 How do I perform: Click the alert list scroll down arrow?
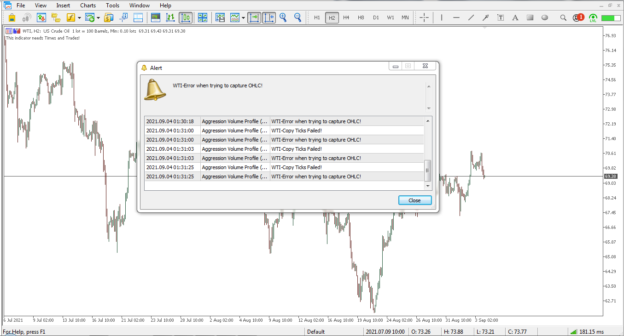click(428, 186)
